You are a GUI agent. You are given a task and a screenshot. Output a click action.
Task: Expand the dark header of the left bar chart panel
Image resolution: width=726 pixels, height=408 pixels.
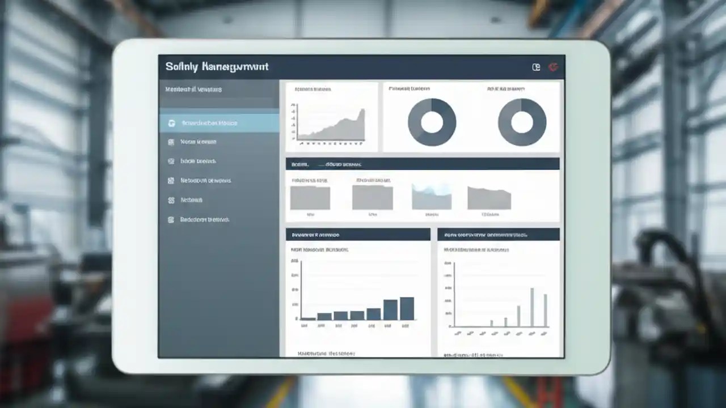pyautogui.click(x=357, y=233)
